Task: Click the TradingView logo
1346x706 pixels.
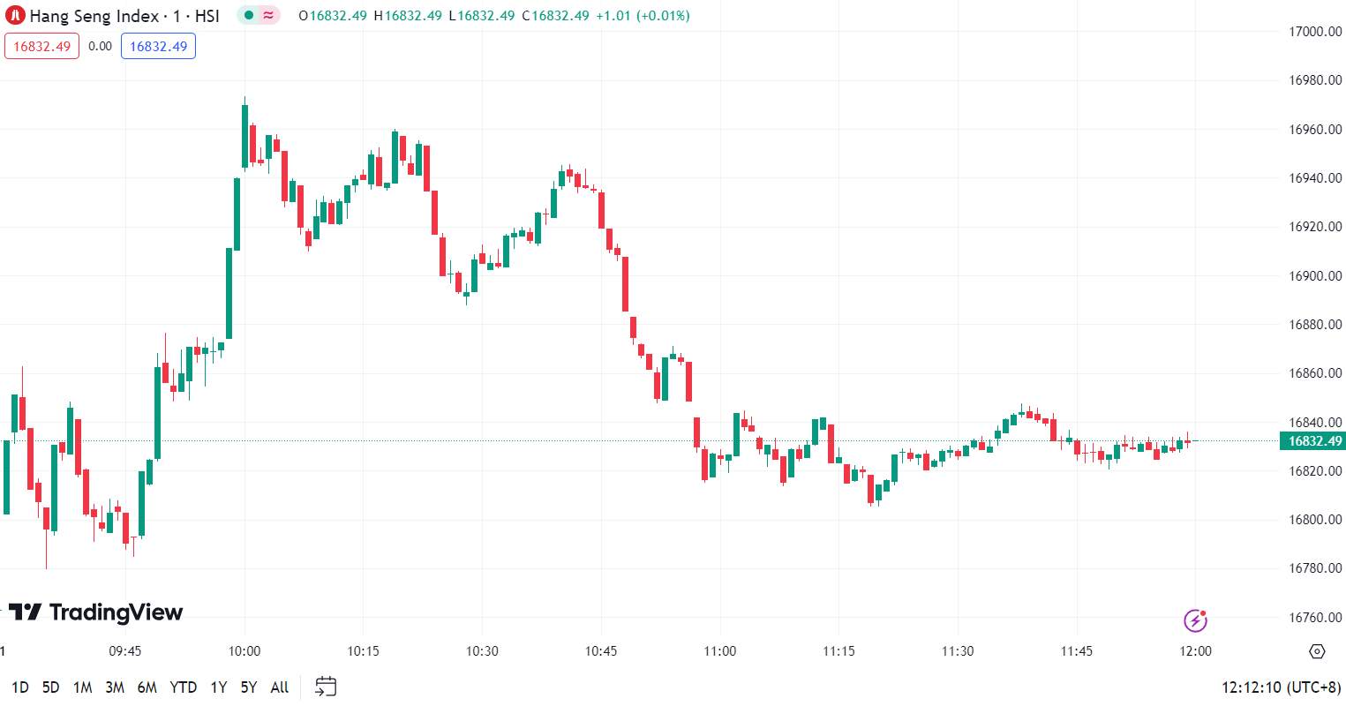Action: tap(95, 612)
